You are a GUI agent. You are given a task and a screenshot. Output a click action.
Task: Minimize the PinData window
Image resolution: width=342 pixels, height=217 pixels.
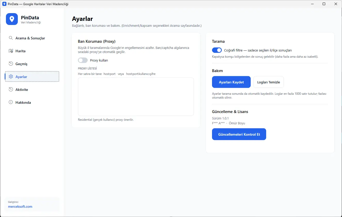[312, 4]
